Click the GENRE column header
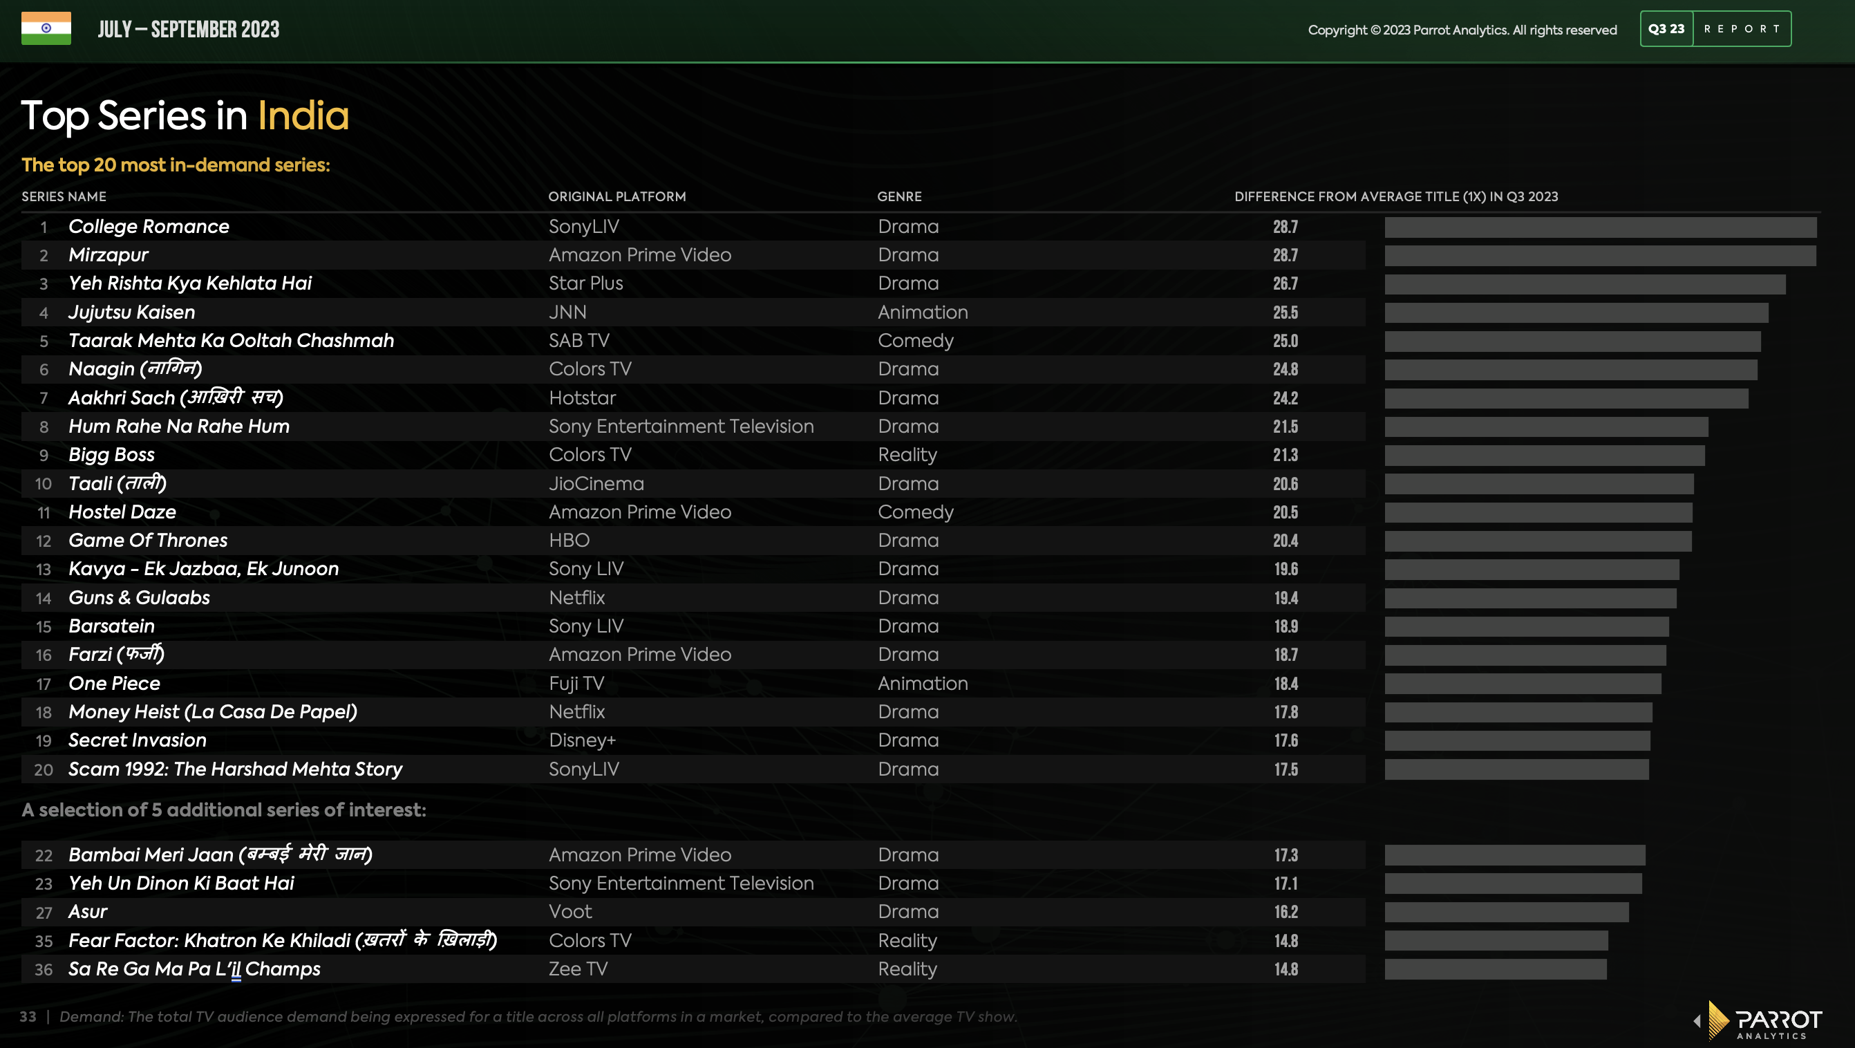The height and width of the screenshot is (1048, 1855). [899, 196]
